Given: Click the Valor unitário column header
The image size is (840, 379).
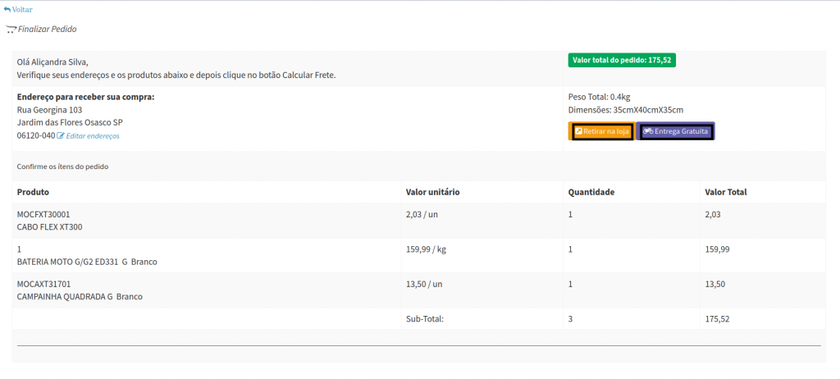Looking at the screenshot, I should click(432, 192).
